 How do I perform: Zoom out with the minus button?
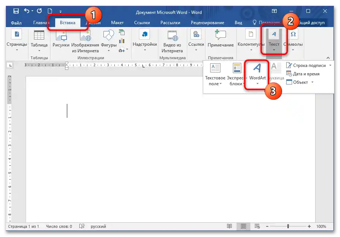tap(267, 226)
